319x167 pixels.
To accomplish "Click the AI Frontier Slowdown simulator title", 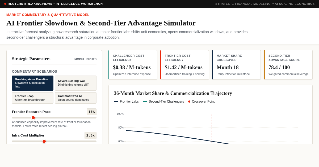I will pos(101,23).
